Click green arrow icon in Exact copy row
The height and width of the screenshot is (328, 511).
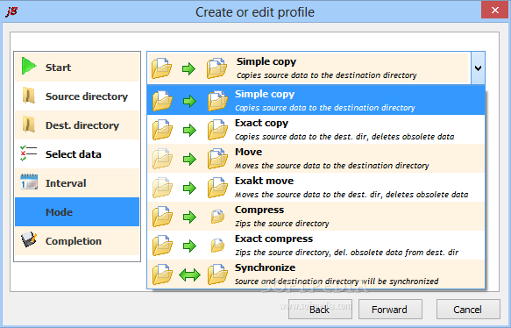tap(189, 130)
